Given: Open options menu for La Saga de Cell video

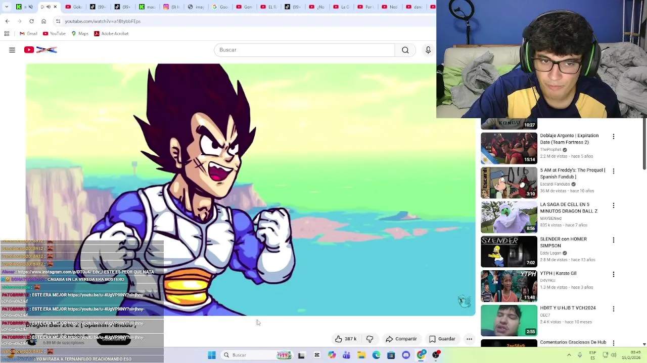Looking at the screenshot, I should (x=614, y=206).
